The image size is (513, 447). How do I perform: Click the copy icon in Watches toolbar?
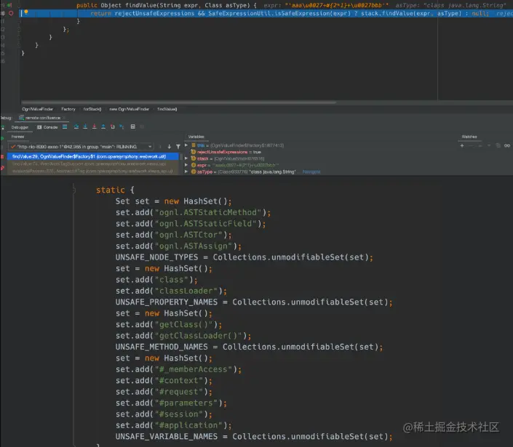[x=498, y=146]
